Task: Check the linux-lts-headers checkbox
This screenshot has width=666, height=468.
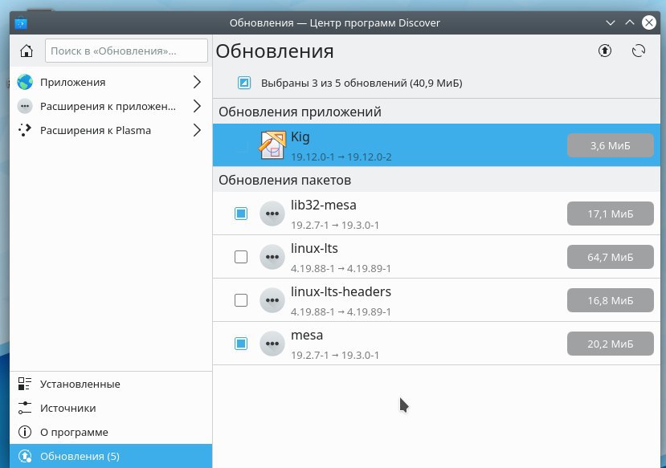Action: 241,300
